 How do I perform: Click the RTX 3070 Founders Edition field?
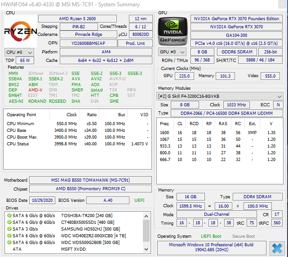pyautogui.click(x=237, y=19)
